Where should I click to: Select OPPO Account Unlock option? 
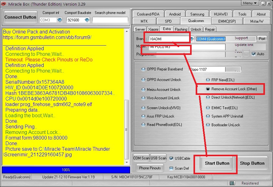[x=143, y=80]
